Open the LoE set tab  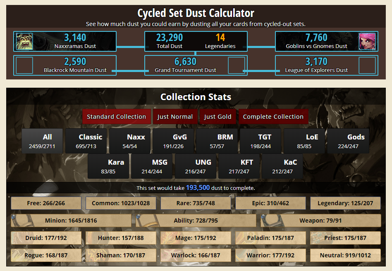pyautogui.click(x=304, y=141)
